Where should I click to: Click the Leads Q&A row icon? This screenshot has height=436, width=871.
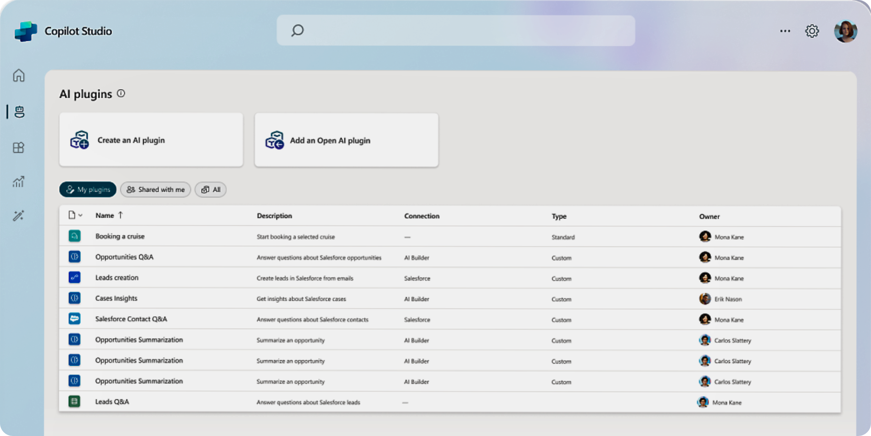pos(74,401)
